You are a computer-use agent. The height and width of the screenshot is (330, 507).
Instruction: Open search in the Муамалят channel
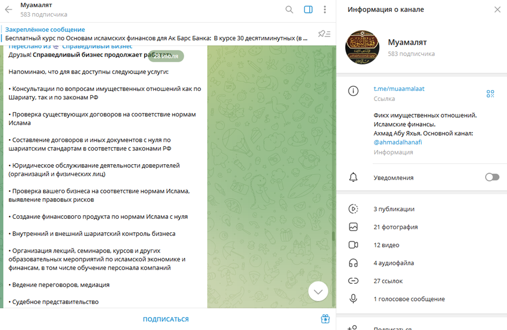pyautogui.click(x=289, y=10)
